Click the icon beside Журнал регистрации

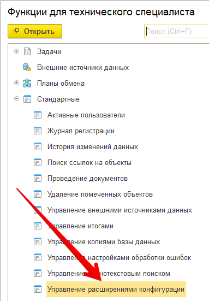[38, 131]
